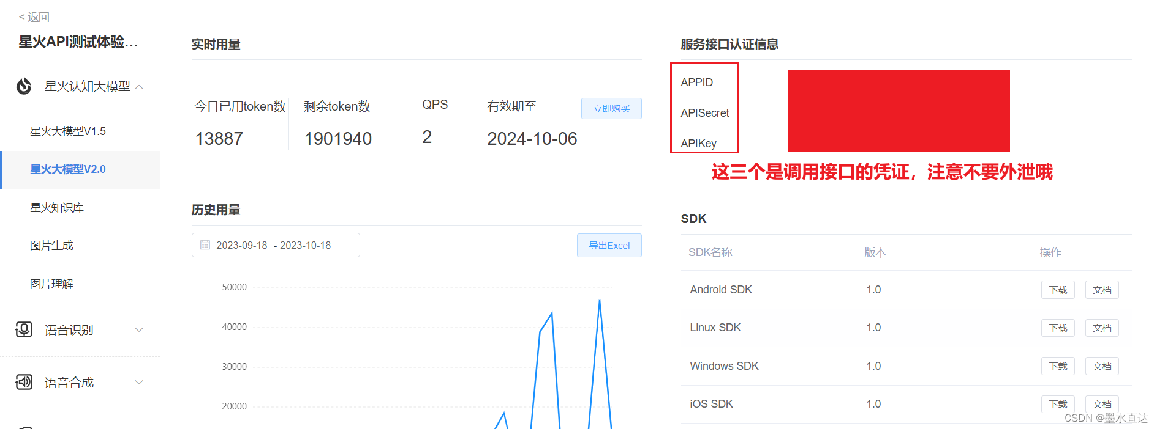Click the 有效期至 label
1157x429 pixels.
coord(511,106)
